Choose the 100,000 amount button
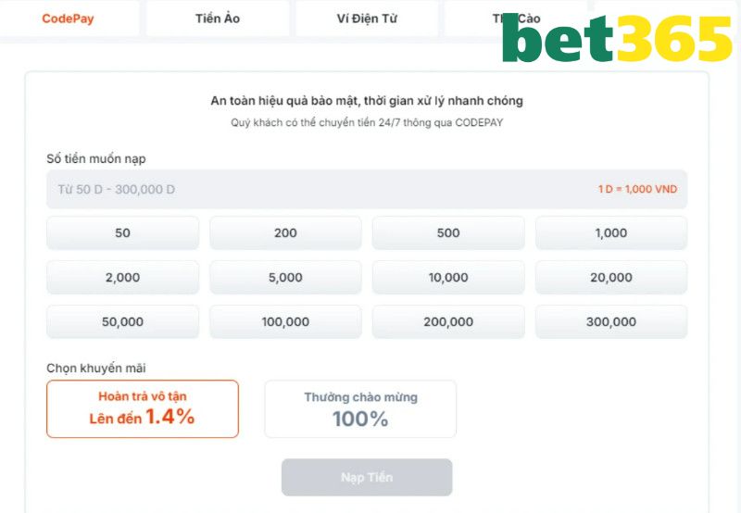 285,322
